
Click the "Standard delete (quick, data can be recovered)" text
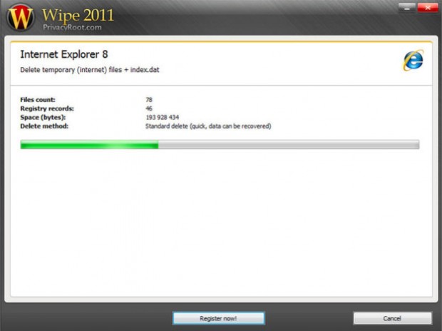(x=208, y=126)
